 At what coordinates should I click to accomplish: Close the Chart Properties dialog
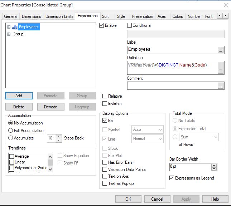coord(226,5)
